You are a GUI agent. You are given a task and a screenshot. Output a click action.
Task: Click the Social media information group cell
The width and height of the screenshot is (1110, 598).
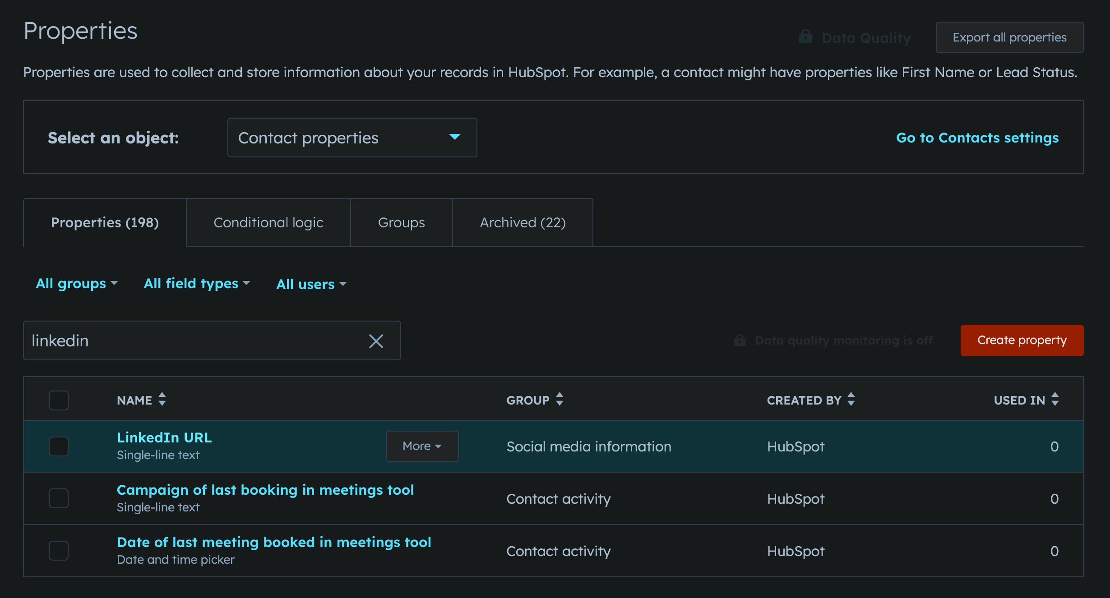tap(589, 446)
